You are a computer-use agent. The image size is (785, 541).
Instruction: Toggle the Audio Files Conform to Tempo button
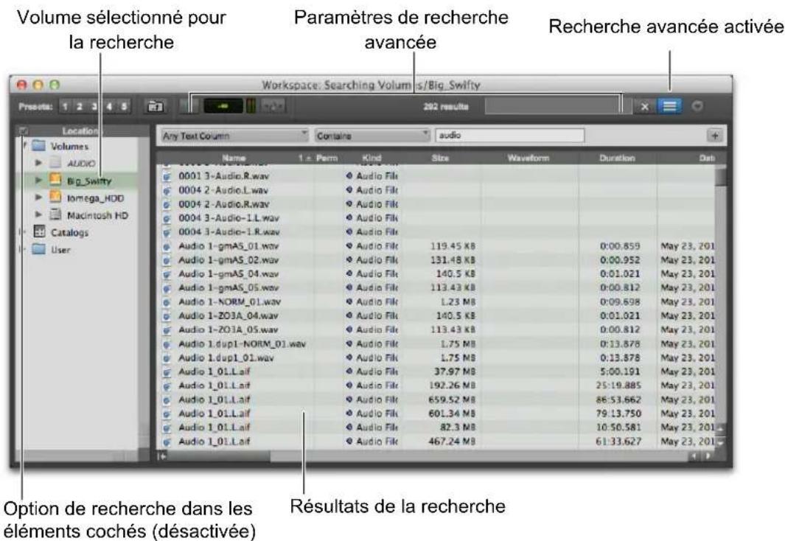[273, 107]
